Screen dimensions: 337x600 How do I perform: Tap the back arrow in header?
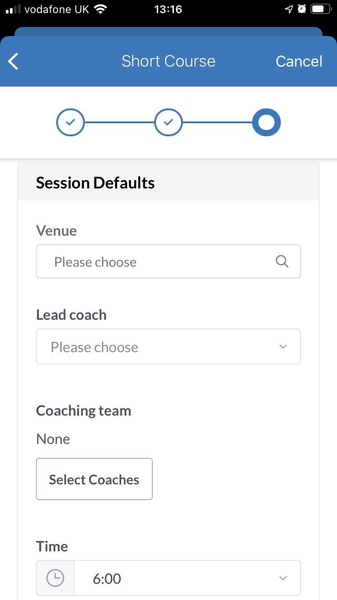(13, 61)
